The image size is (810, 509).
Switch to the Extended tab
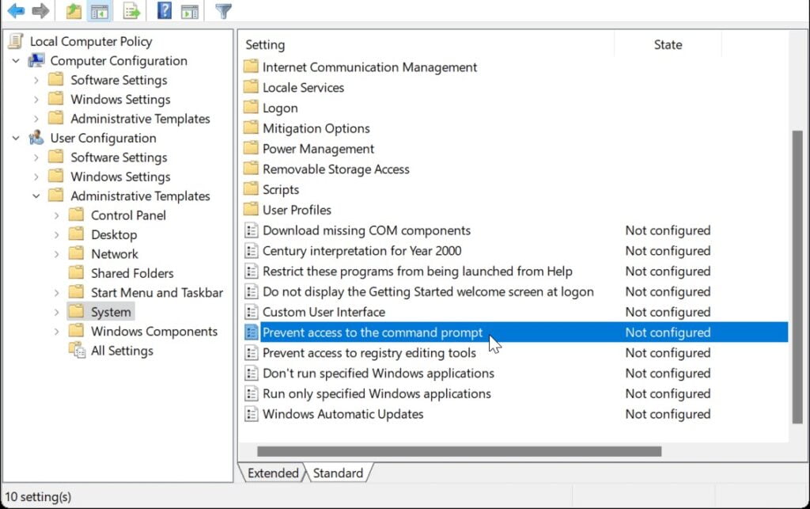272,473
